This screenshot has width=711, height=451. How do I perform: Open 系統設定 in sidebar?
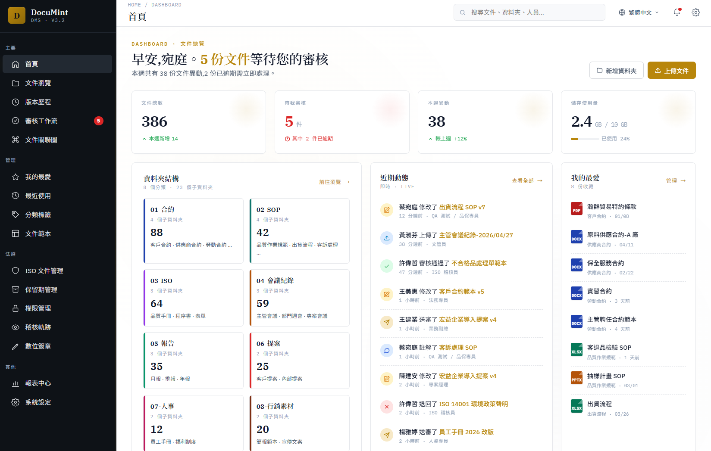coord(57,402)
